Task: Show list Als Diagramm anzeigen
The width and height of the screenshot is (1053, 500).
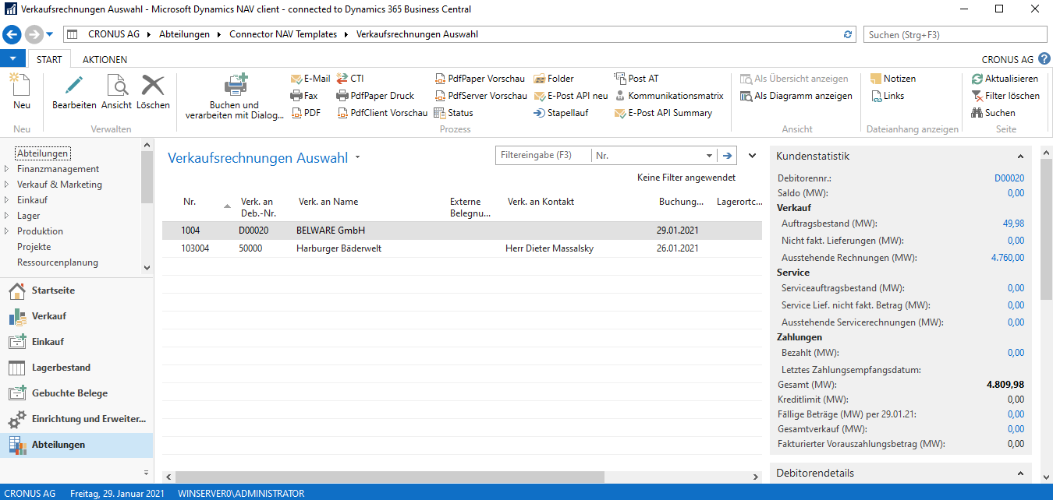Action: tap(796, 96)
